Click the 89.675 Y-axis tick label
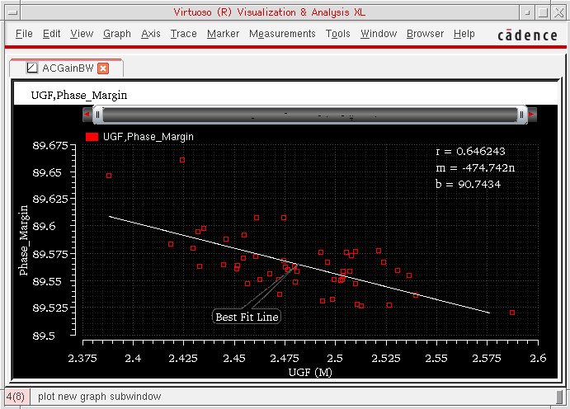 click(50, 145)
